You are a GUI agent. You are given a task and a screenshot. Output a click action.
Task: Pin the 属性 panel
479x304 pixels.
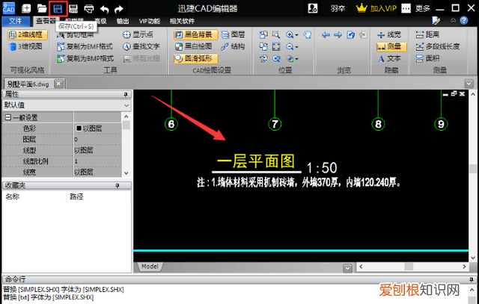point(125,95)
